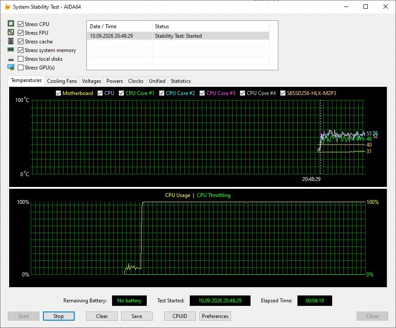Hide the Motherboard temperature graph line
The image size is (396, 328).
[x=58, y=93]
